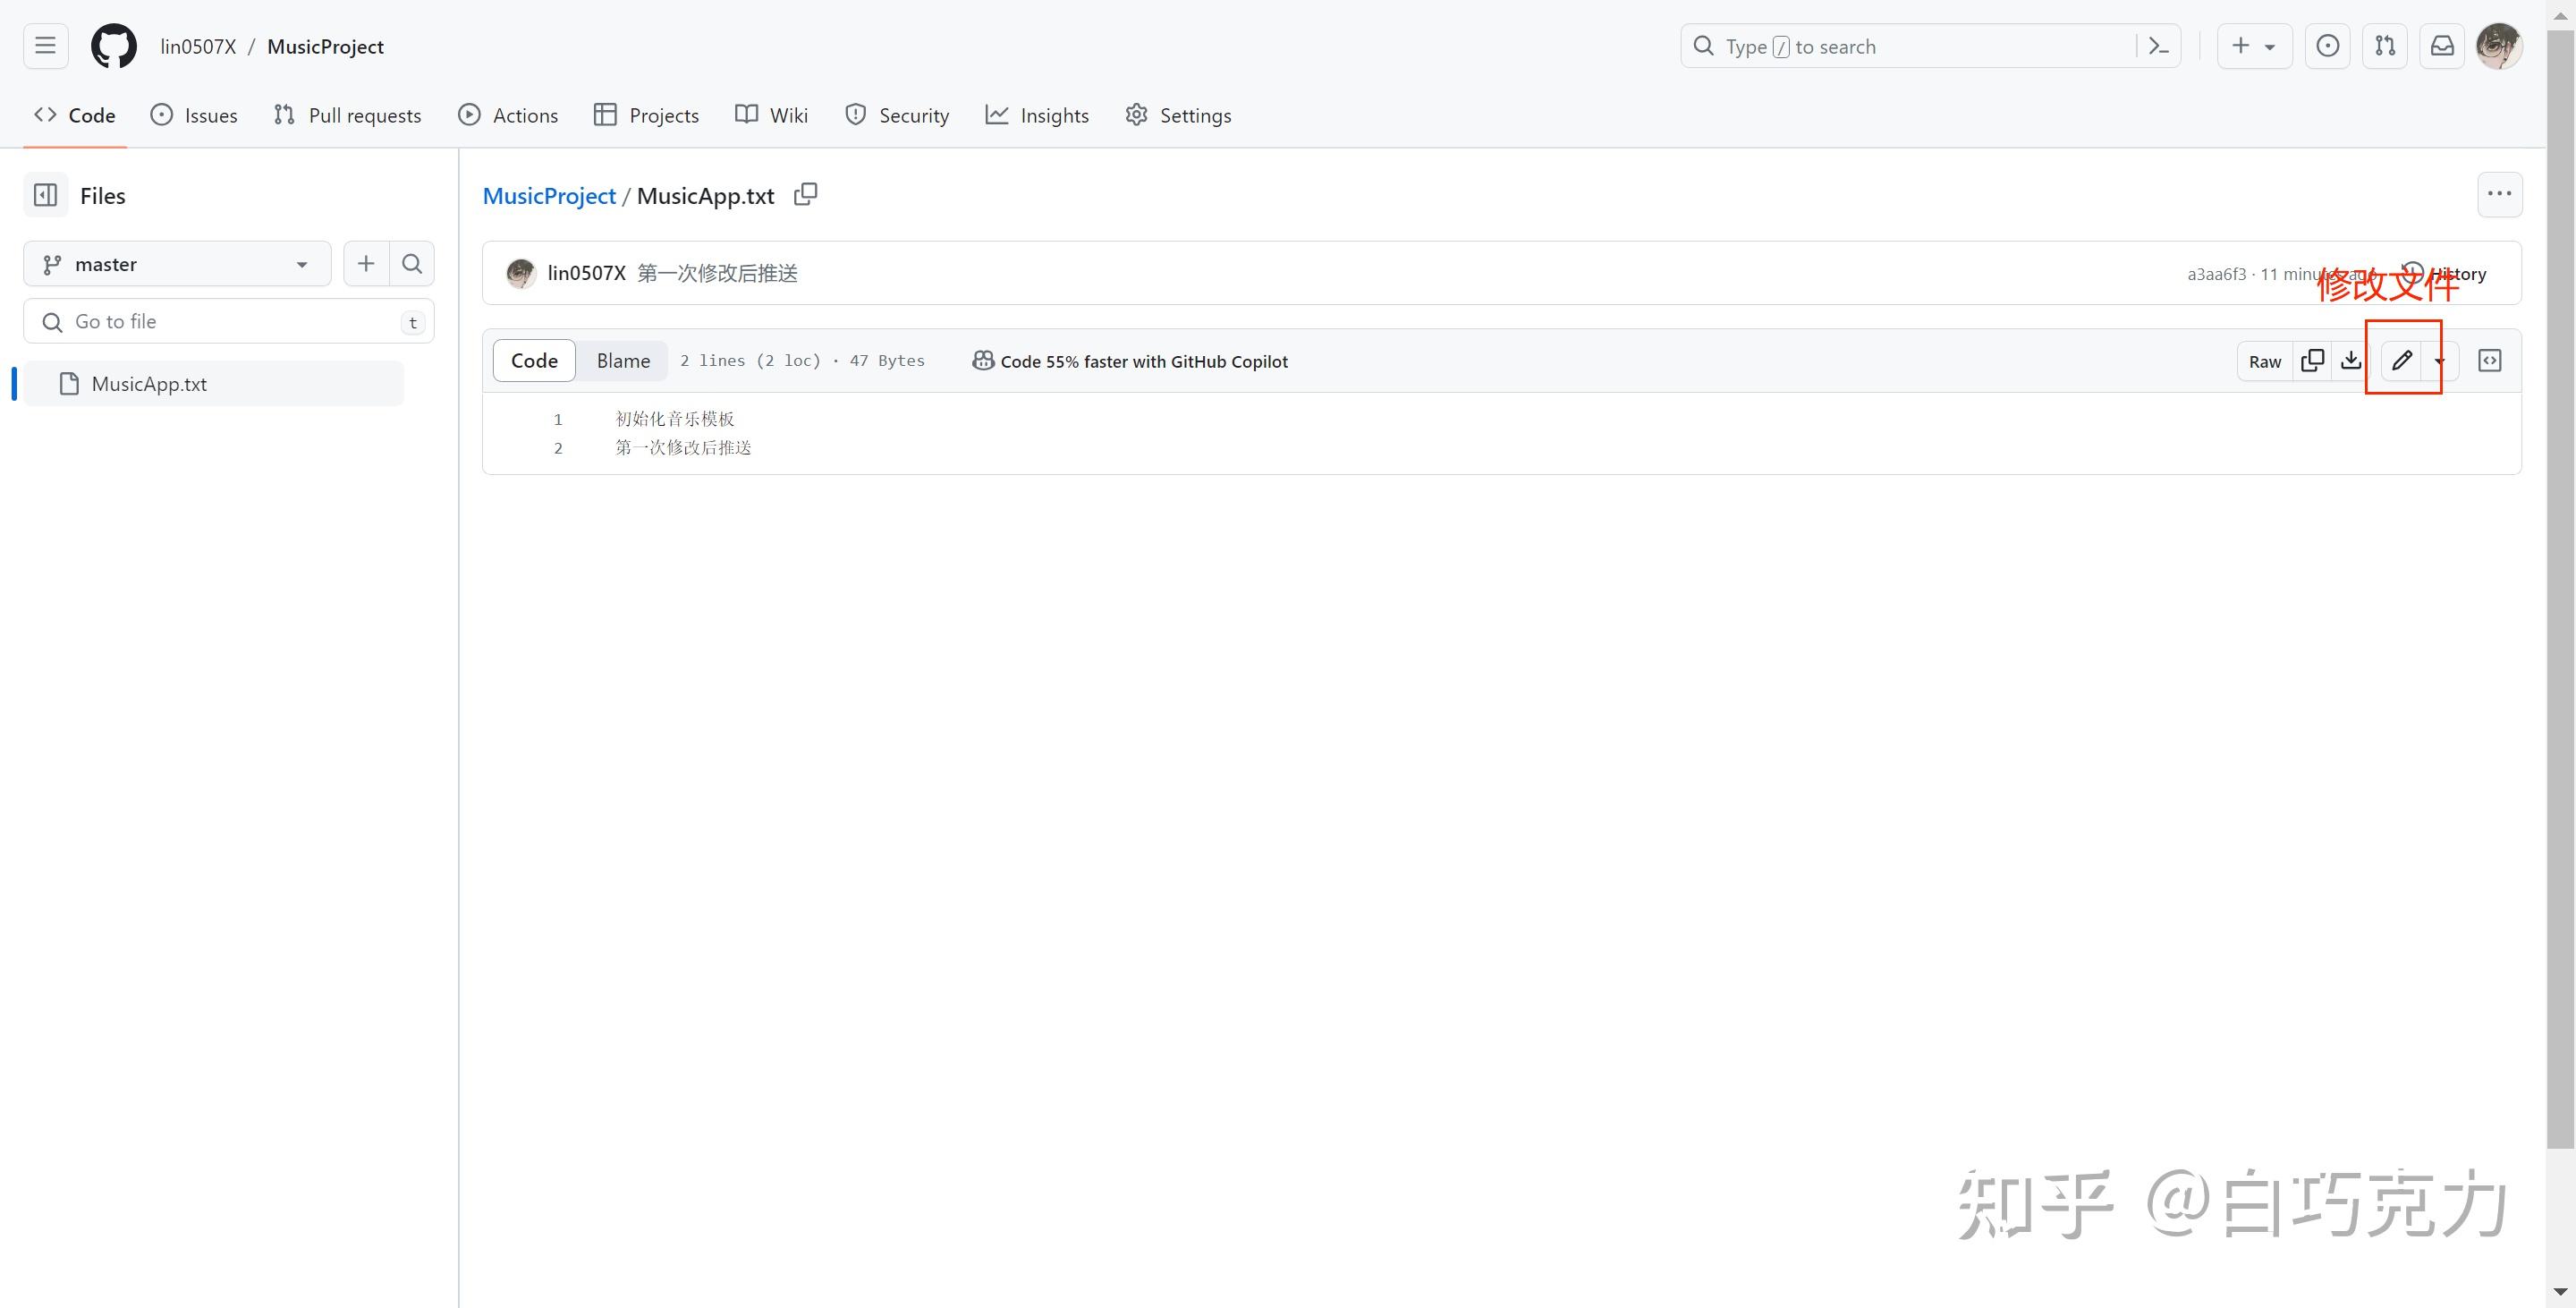Open the pull requests icon in top bar
The width and height of the screenshot is (2576, 1308).
(2385, 46)
